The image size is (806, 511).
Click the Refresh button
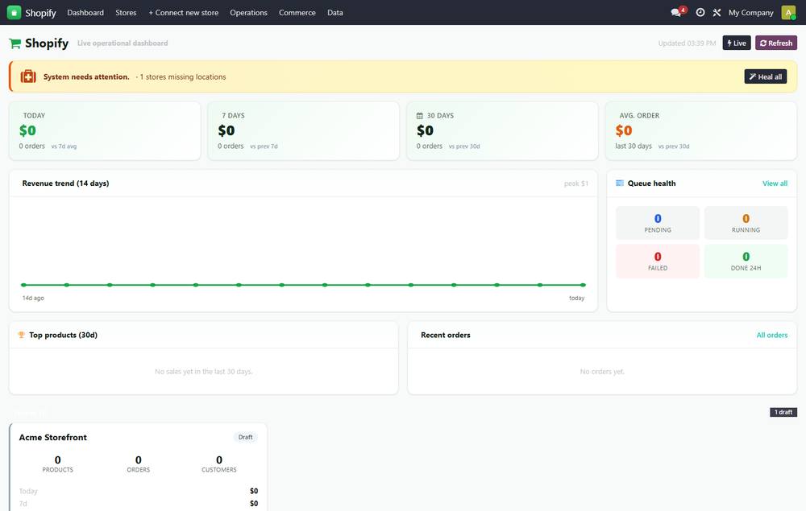click(776, 43)
